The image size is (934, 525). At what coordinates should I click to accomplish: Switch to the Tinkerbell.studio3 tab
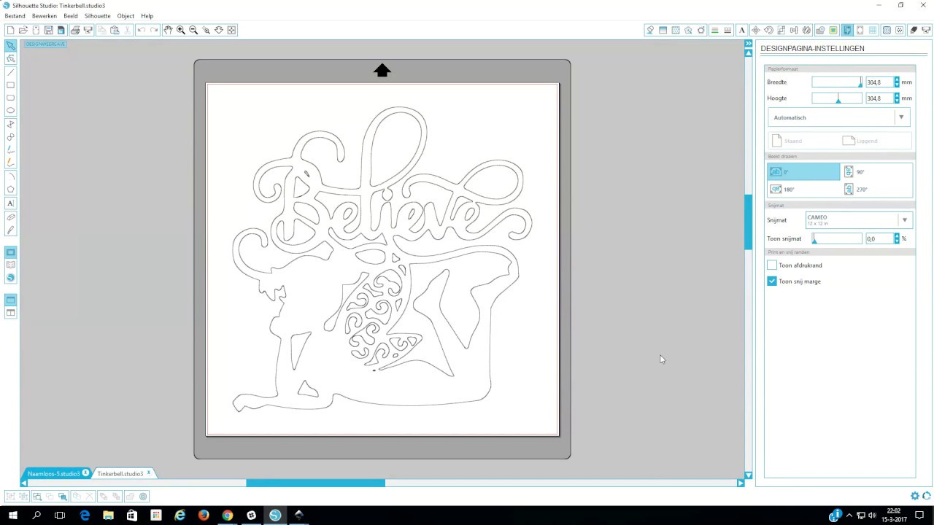(x=120, y=474)
